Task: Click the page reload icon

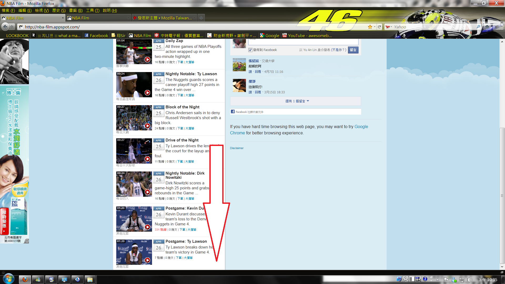Action: 379,27
